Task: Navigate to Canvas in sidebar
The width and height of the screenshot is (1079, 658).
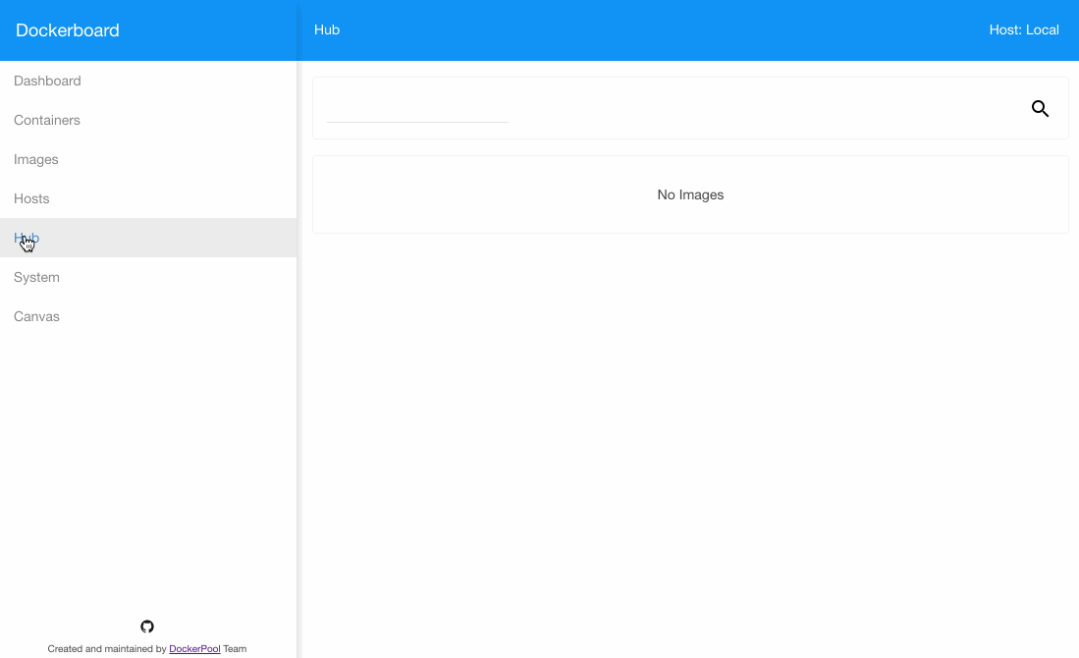Action: click(x=148, y=316)
